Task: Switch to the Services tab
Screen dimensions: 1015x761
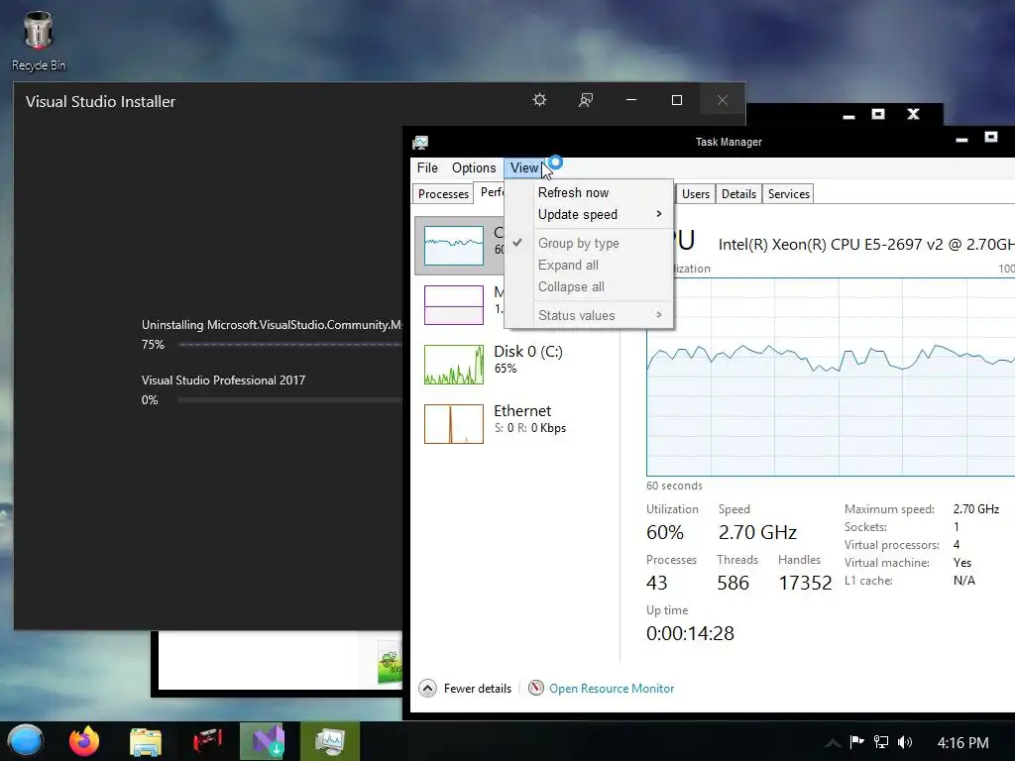Action: coord(788,193)
